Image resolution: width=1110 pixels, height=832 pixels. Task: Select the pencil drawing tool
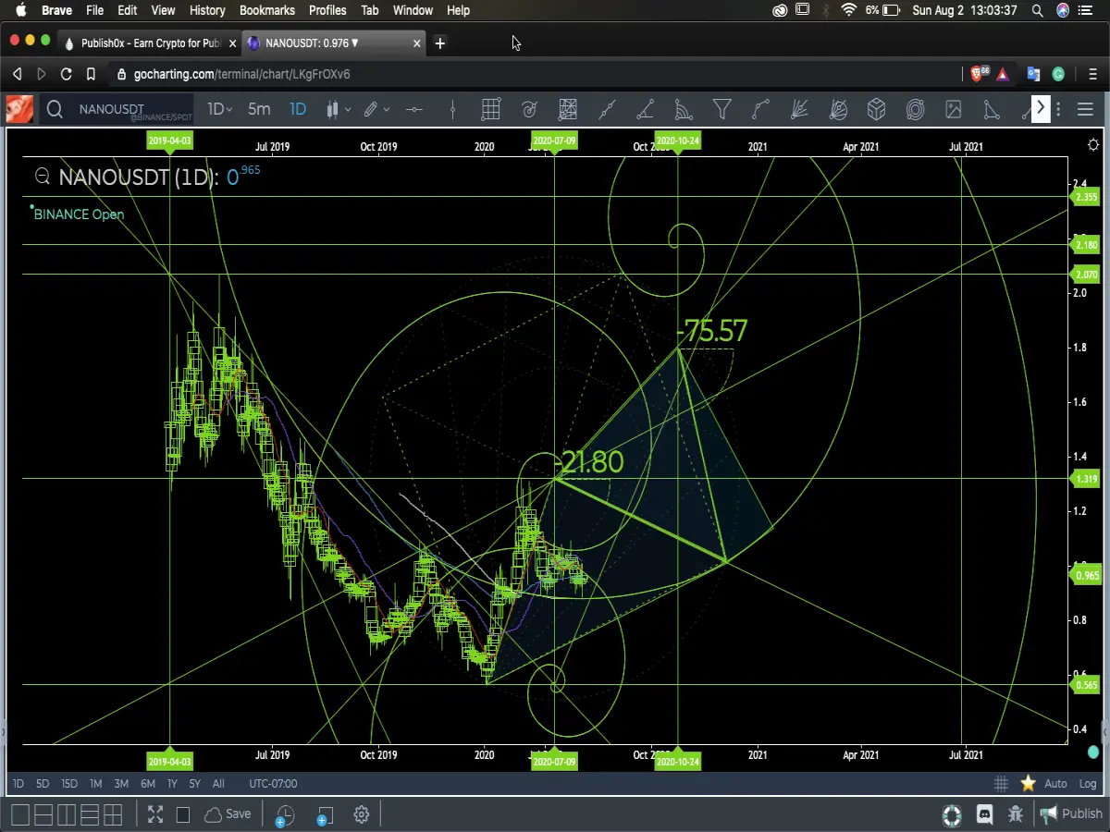point(371,109)
